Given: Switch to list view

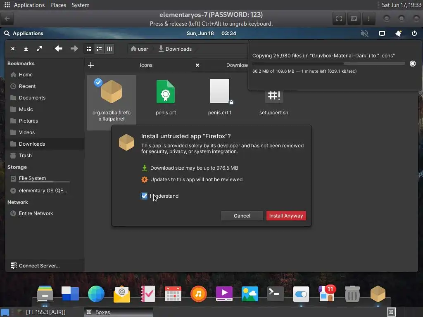Looking at the screenshot, I should coord(99,49).
